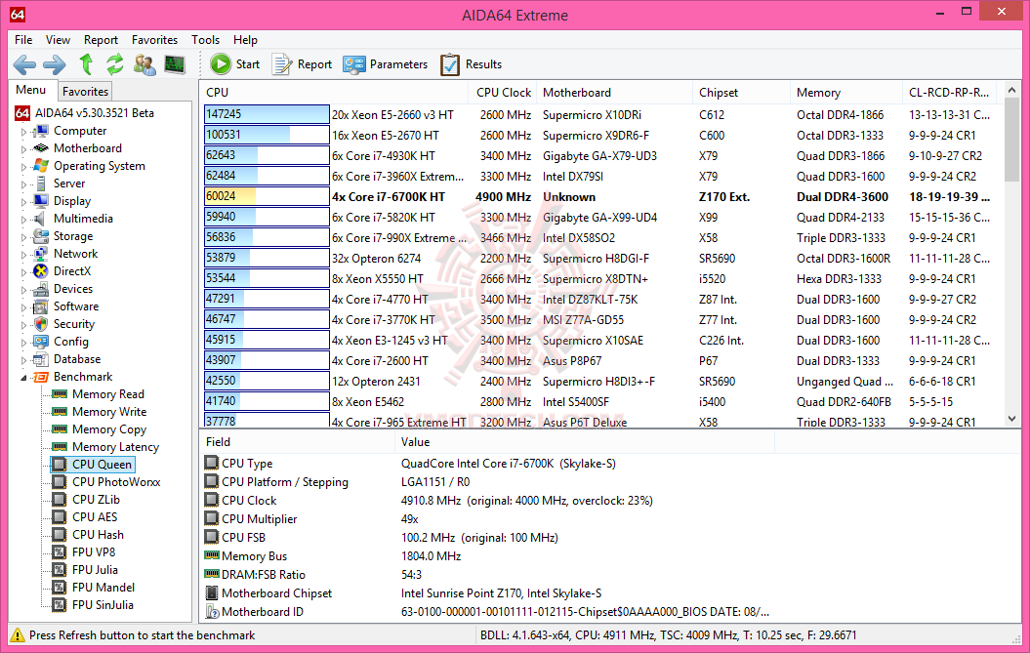The height and width of the screenshot is (653, 1030).
Task: Click the AIDA64 v5.30.3521 Beta root node
Action: pyautogui.click(x=95, y=113)
